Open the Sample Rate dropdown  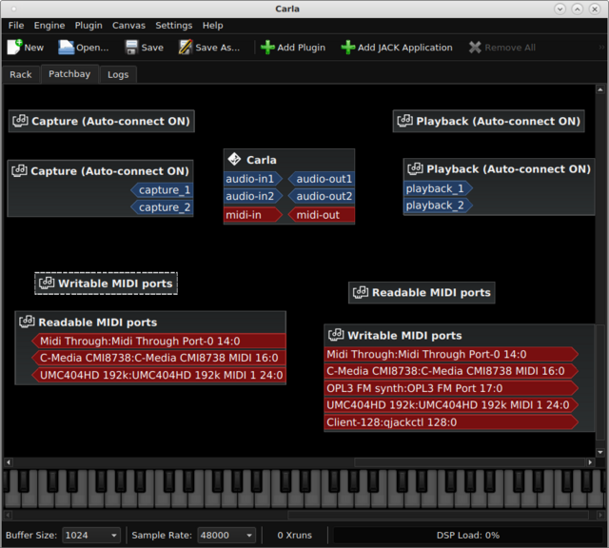pyautogui.click(x=226, y=536)
